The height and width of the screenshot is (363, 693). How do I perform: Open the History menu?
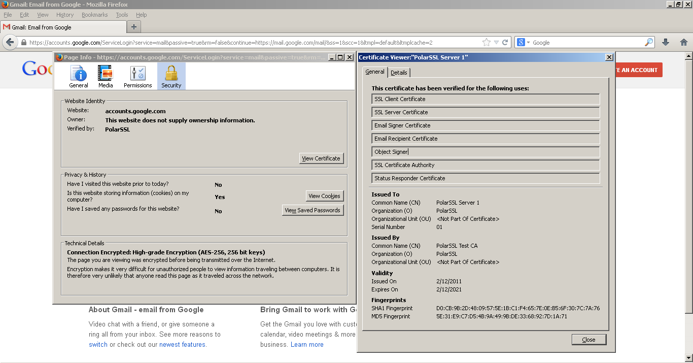click(x=65, y=15)
